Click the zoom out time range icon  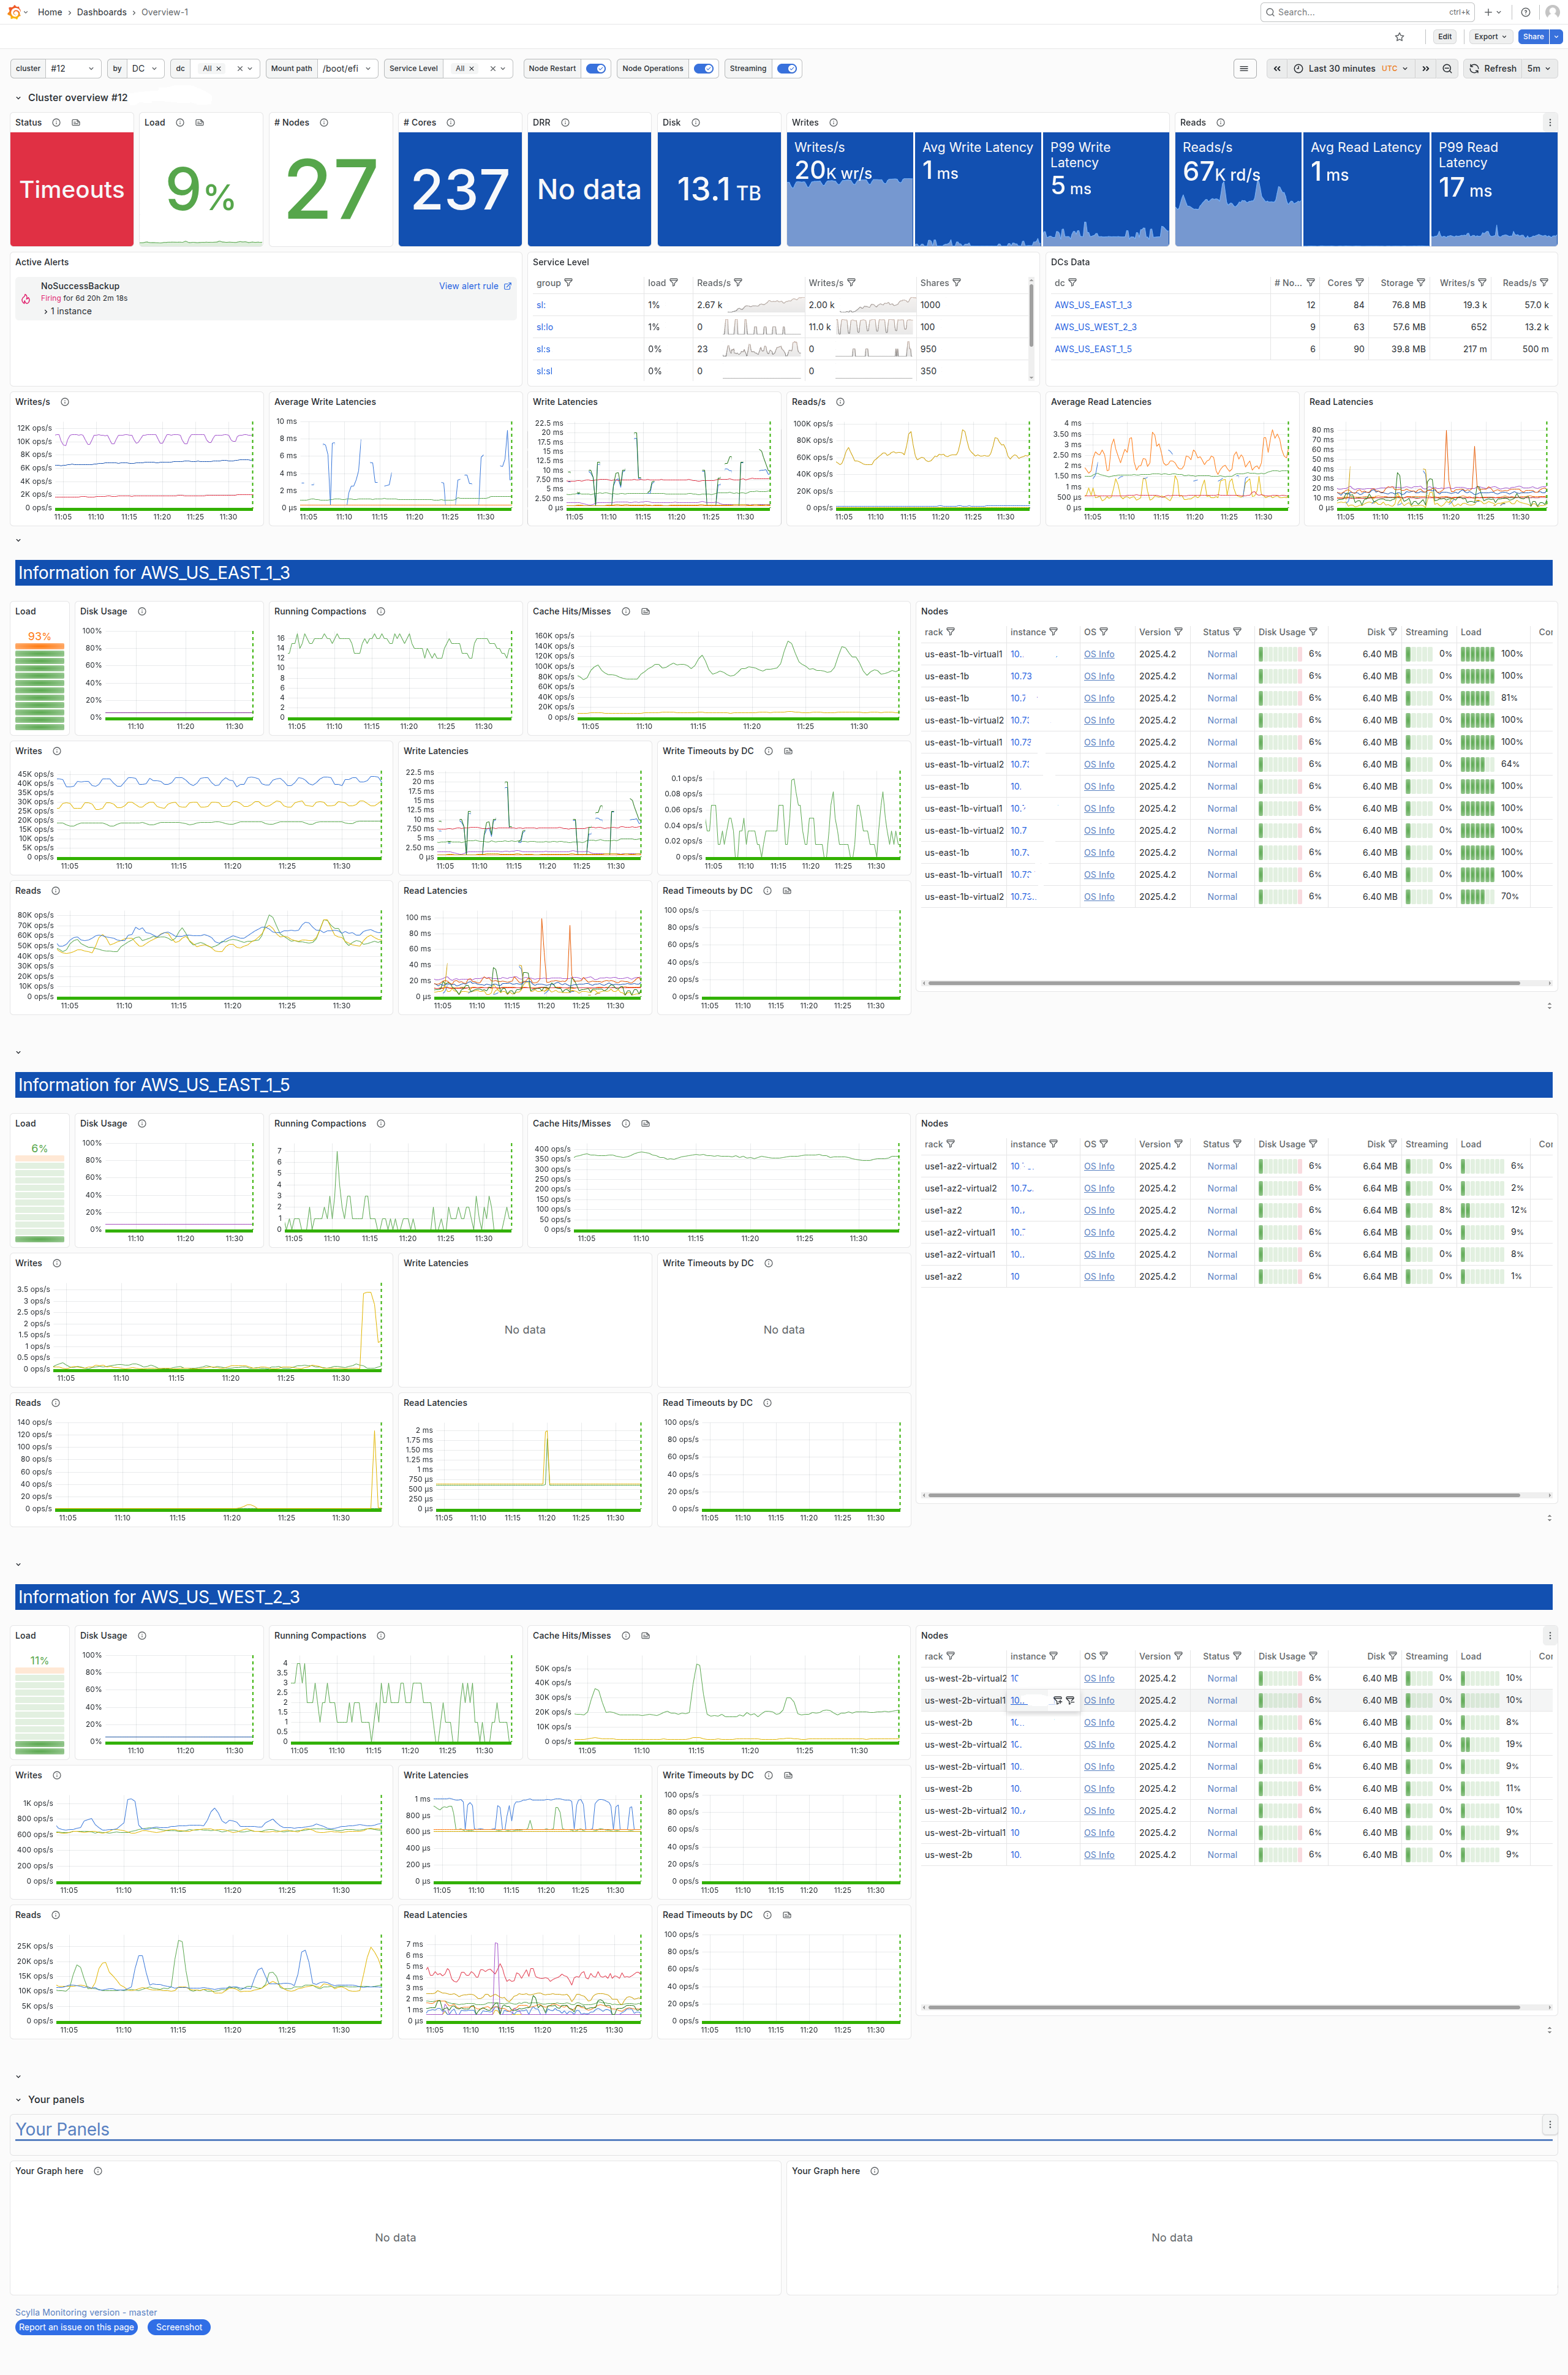[1447, 69]
